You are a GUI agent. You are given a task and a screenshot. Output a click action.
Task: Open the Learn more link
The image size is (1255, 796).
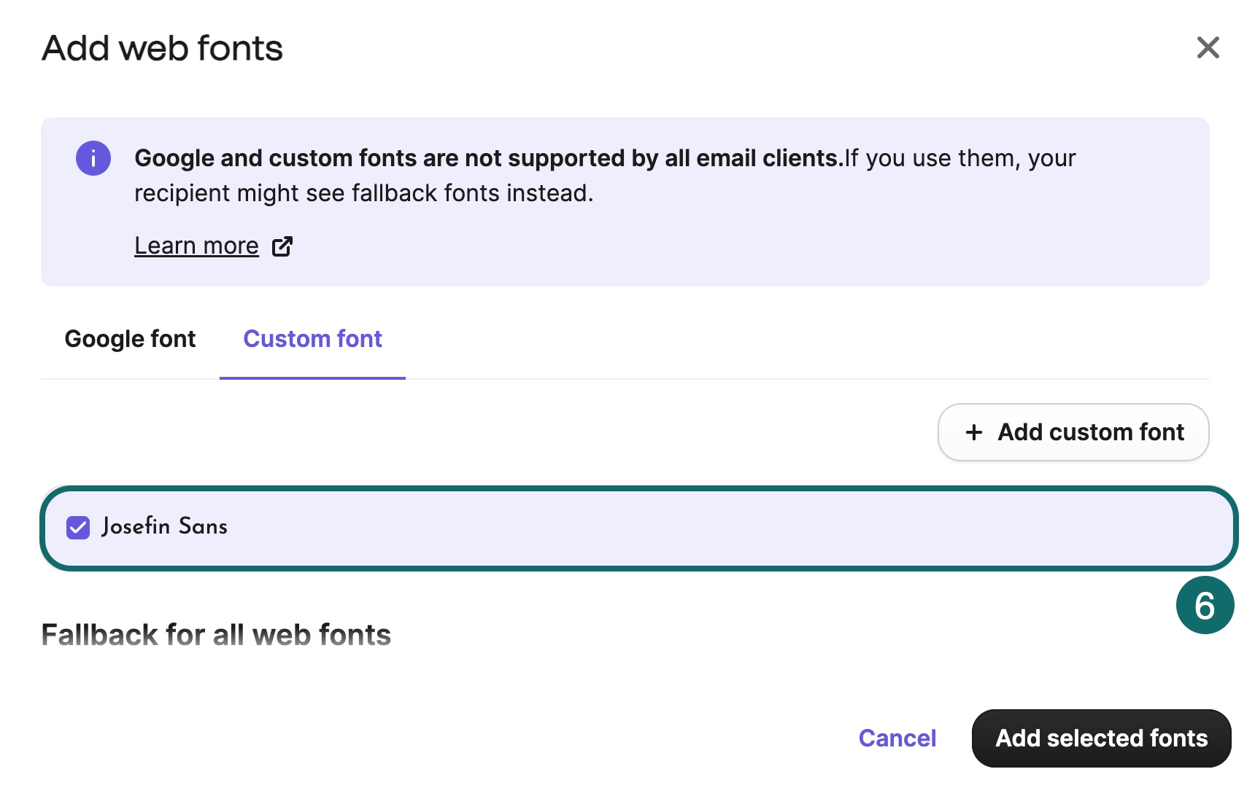[x=196, y=245]
